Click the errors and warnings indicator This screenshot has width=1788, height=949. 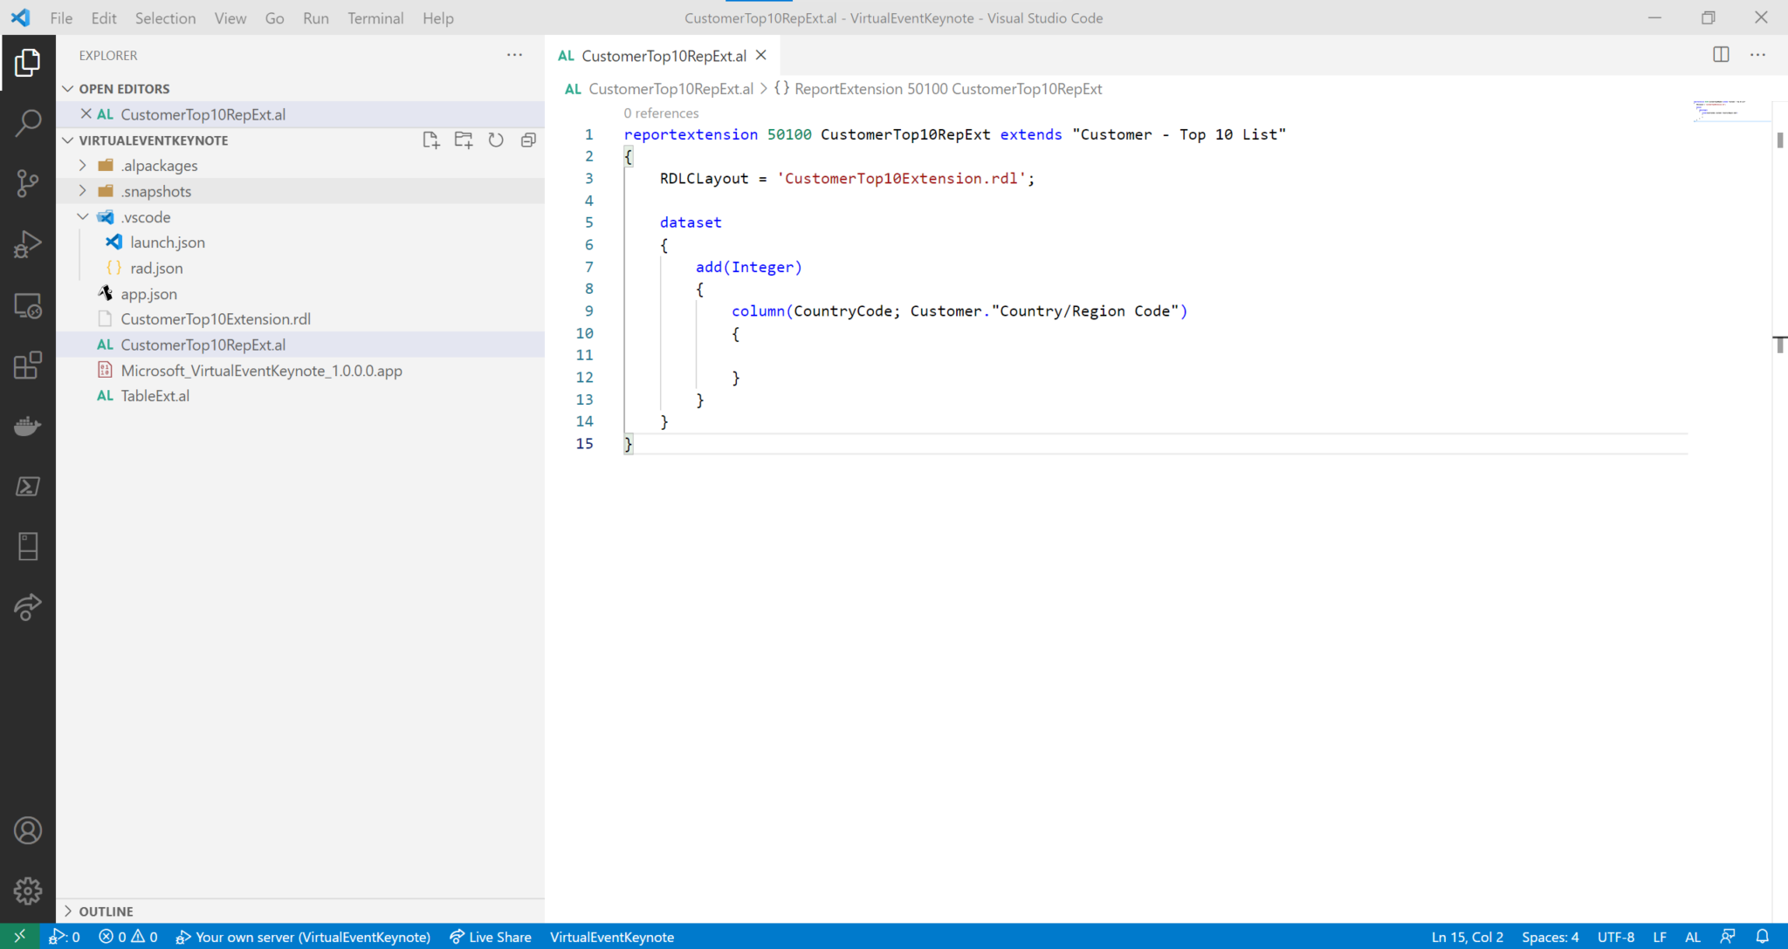point(127,936)
